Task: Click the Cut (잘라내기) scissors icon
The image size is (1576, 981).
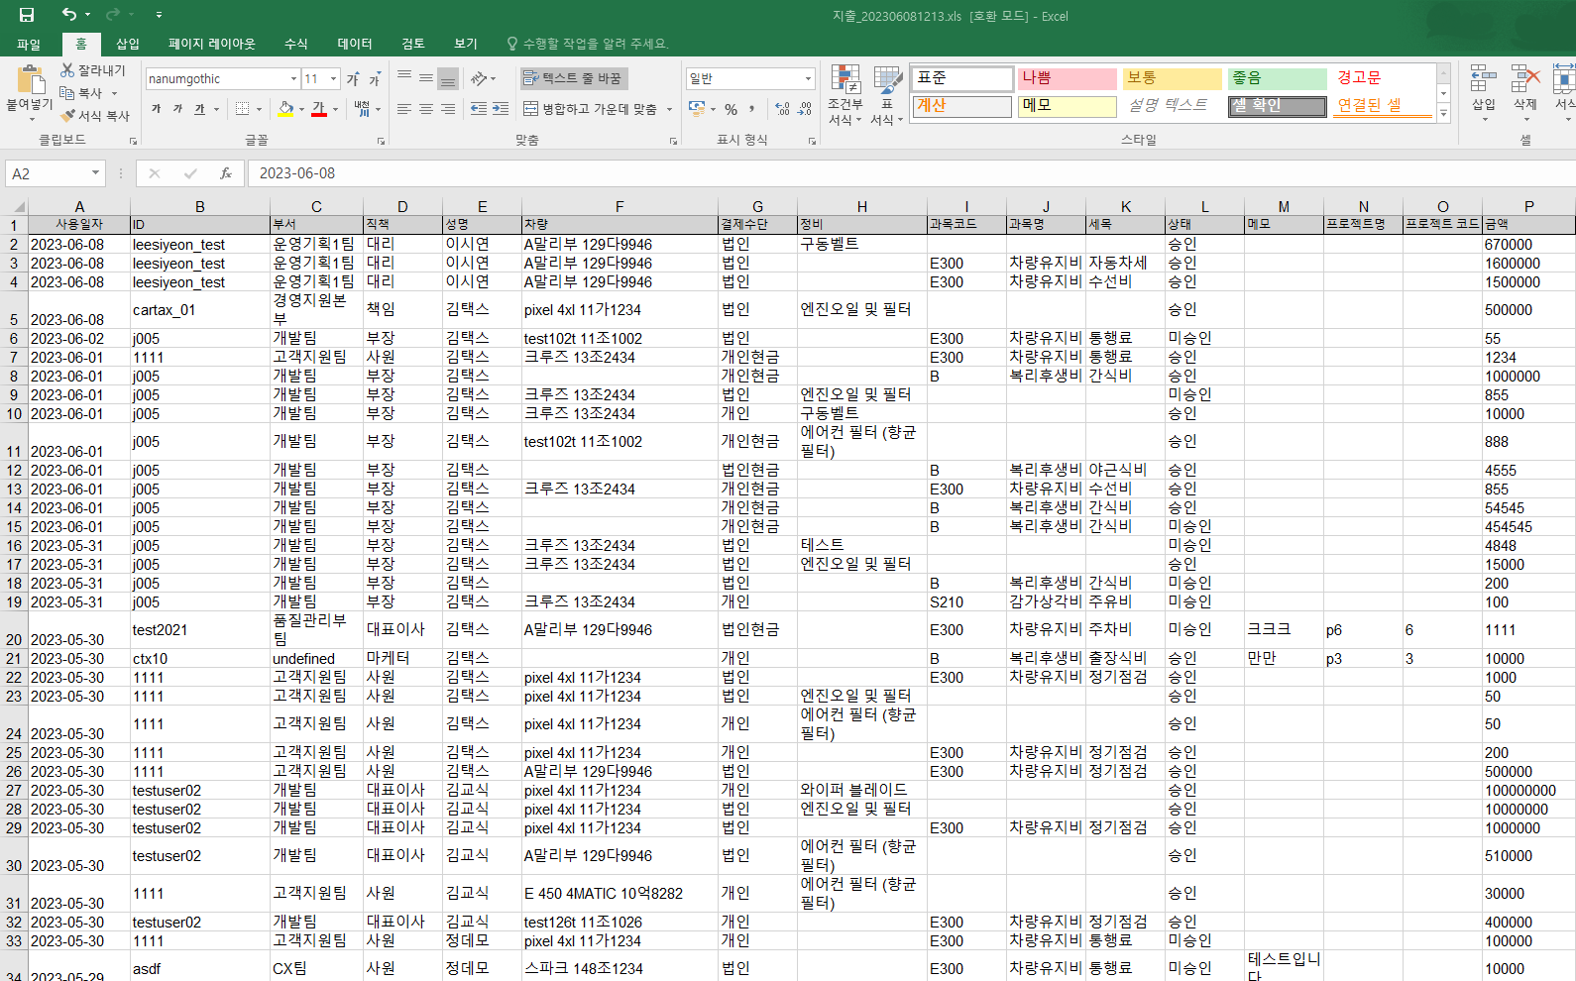Action: pos(67,70)
